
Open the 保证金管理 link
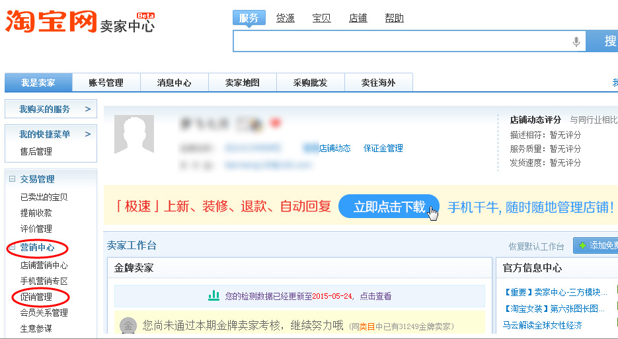[x=383, y=148]
